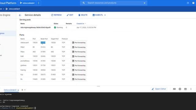Screen dimensions: 196x110
Task: Click node port 32436 of kiali
Action: [x=43, y=56]
